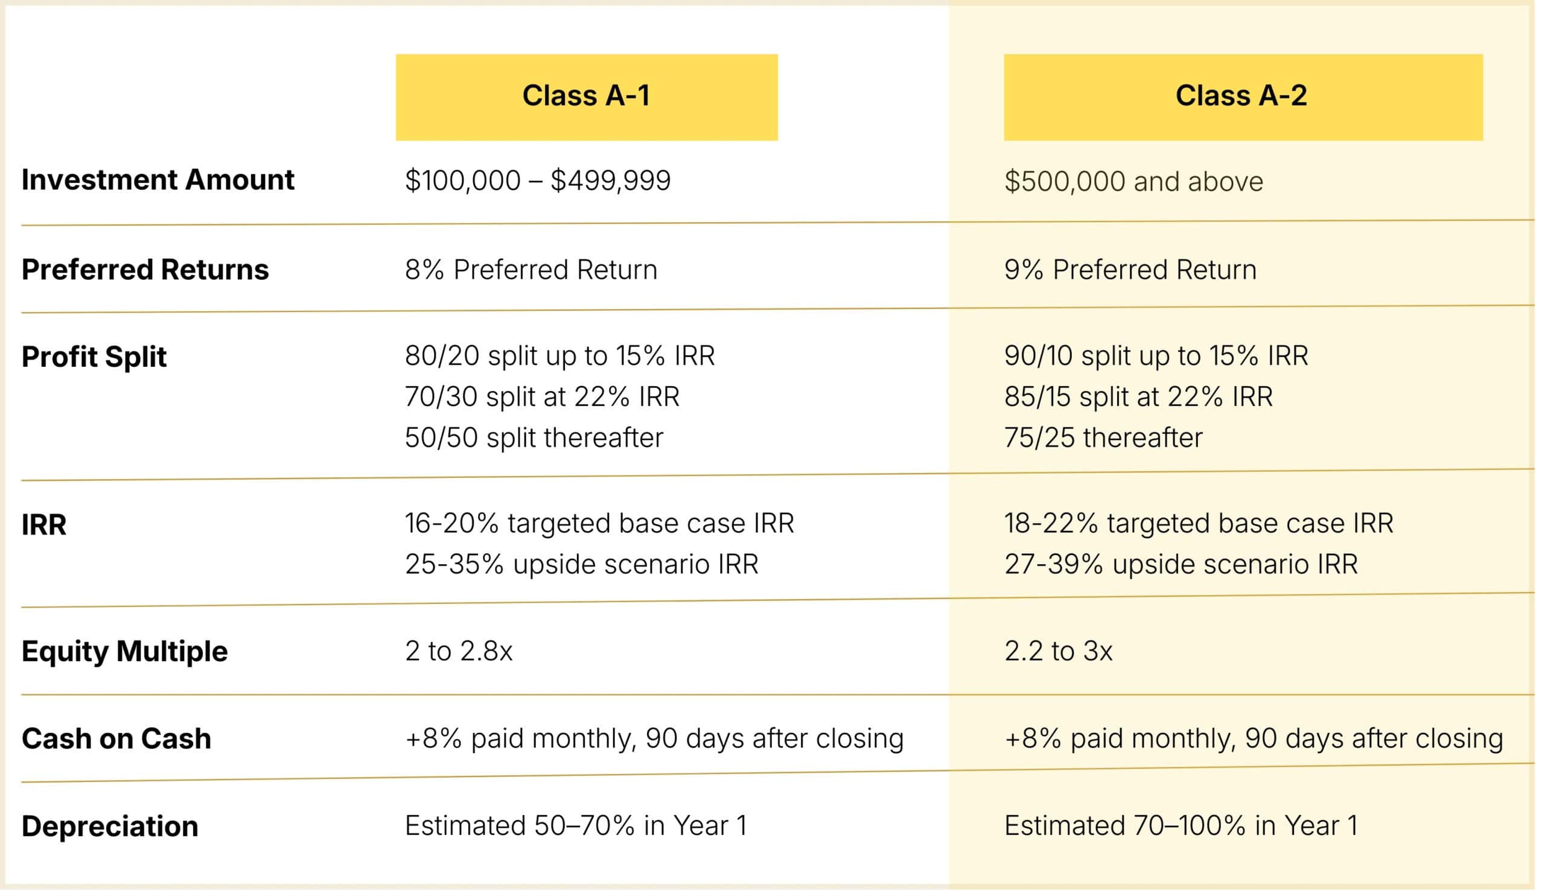Select 16-20% targeted base case IRR text
The width and height of the screenshot is (1545, 890).
[599, 523]
